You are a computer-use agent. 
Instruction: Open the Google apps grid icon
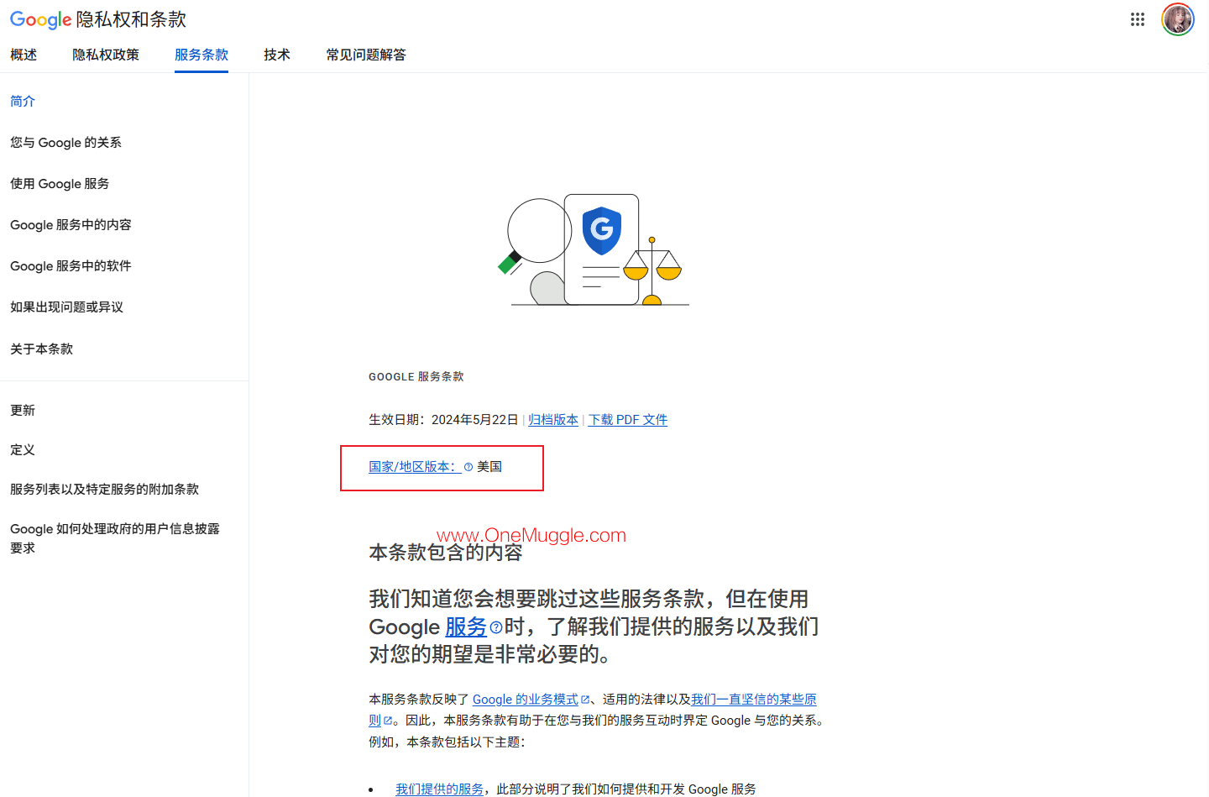(x=1138, y=19)
